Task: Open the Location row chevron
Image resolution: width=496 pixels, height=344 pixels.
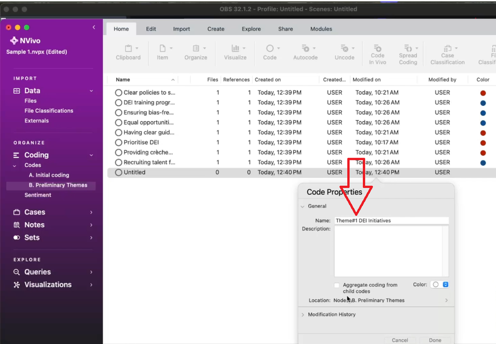Action: pos(446,301)
